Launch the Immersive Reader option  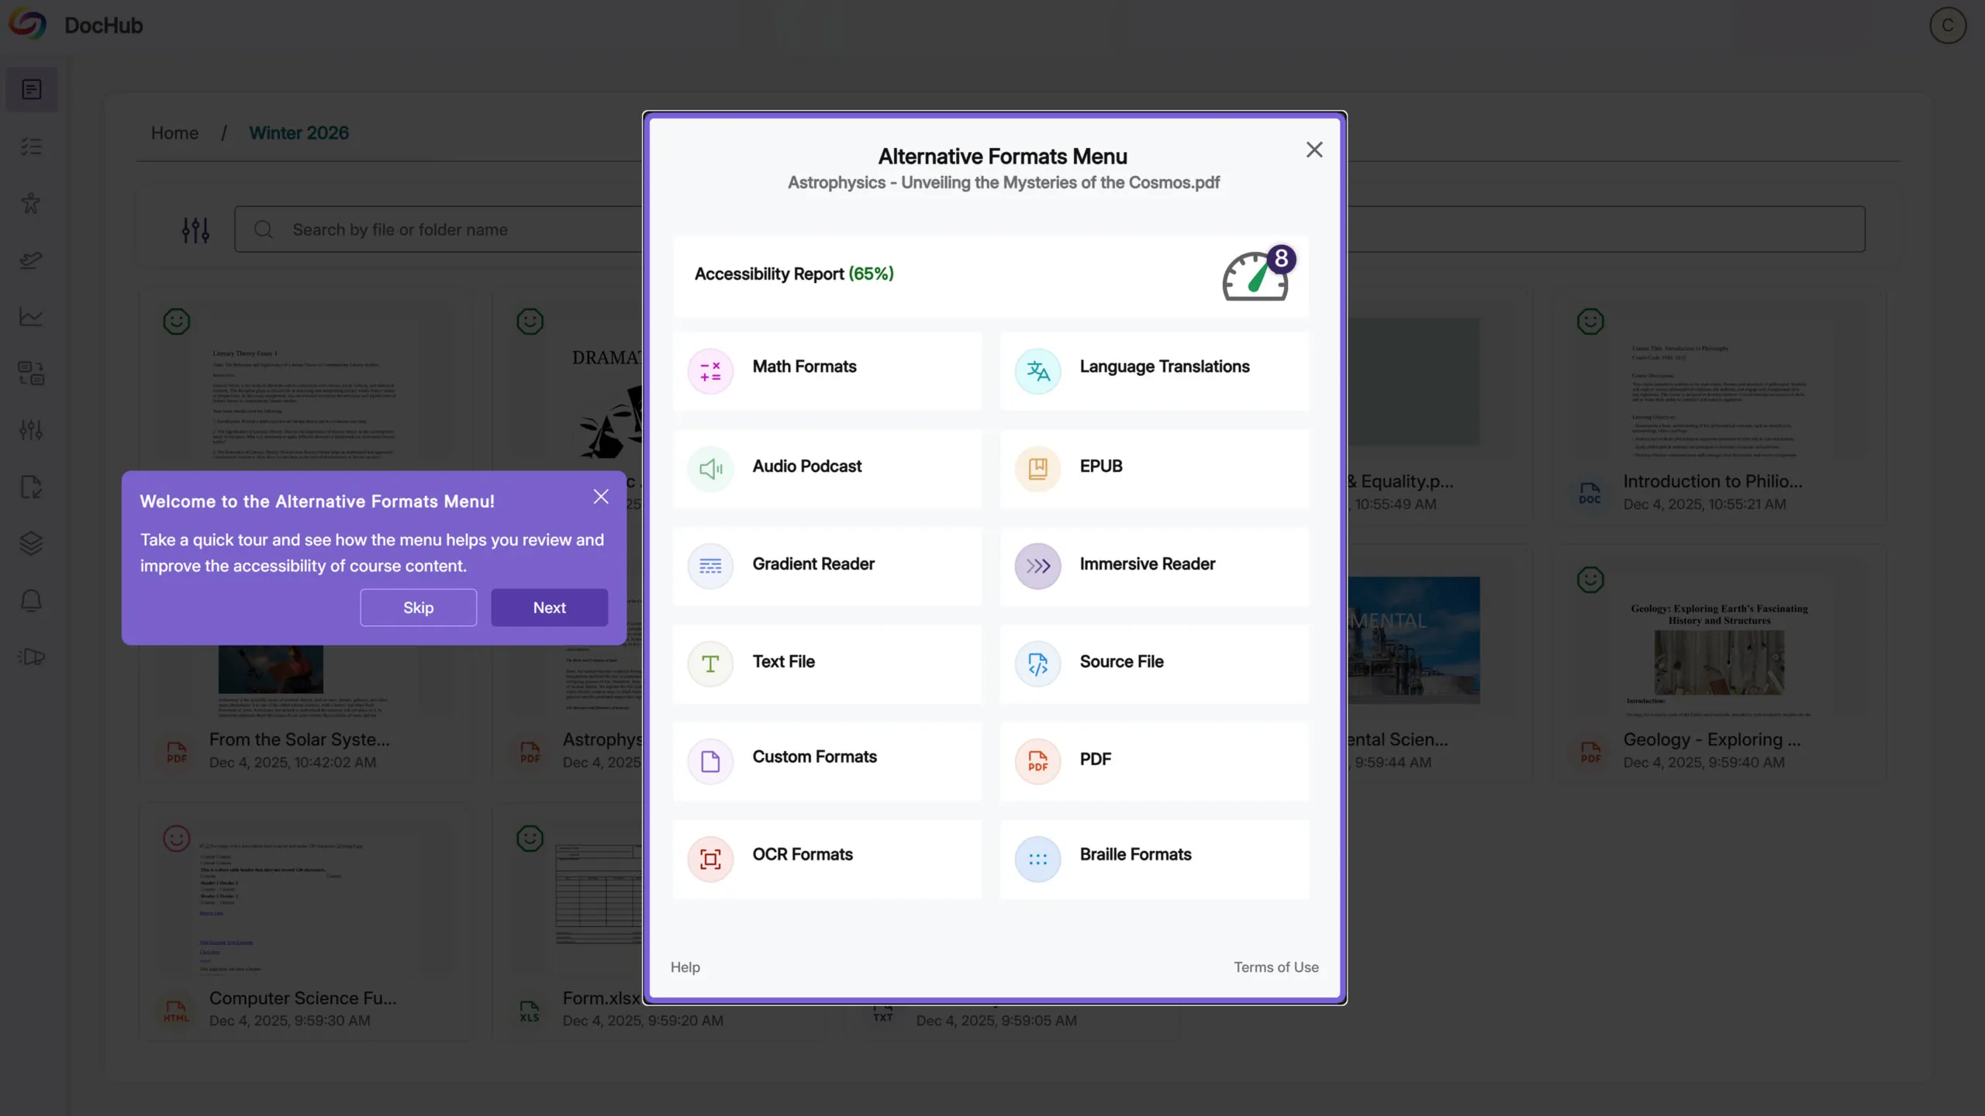[x=1154, y=564]
